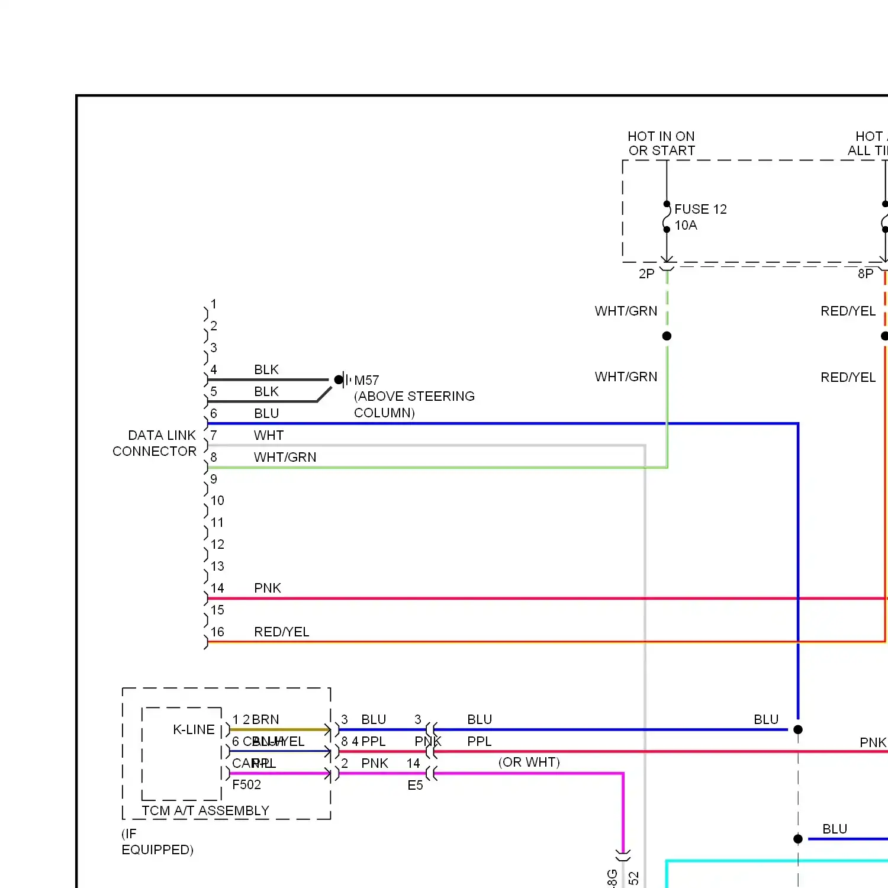Select pin number 9 of the connector
This screenshot has height=888, width=888.
214,479
